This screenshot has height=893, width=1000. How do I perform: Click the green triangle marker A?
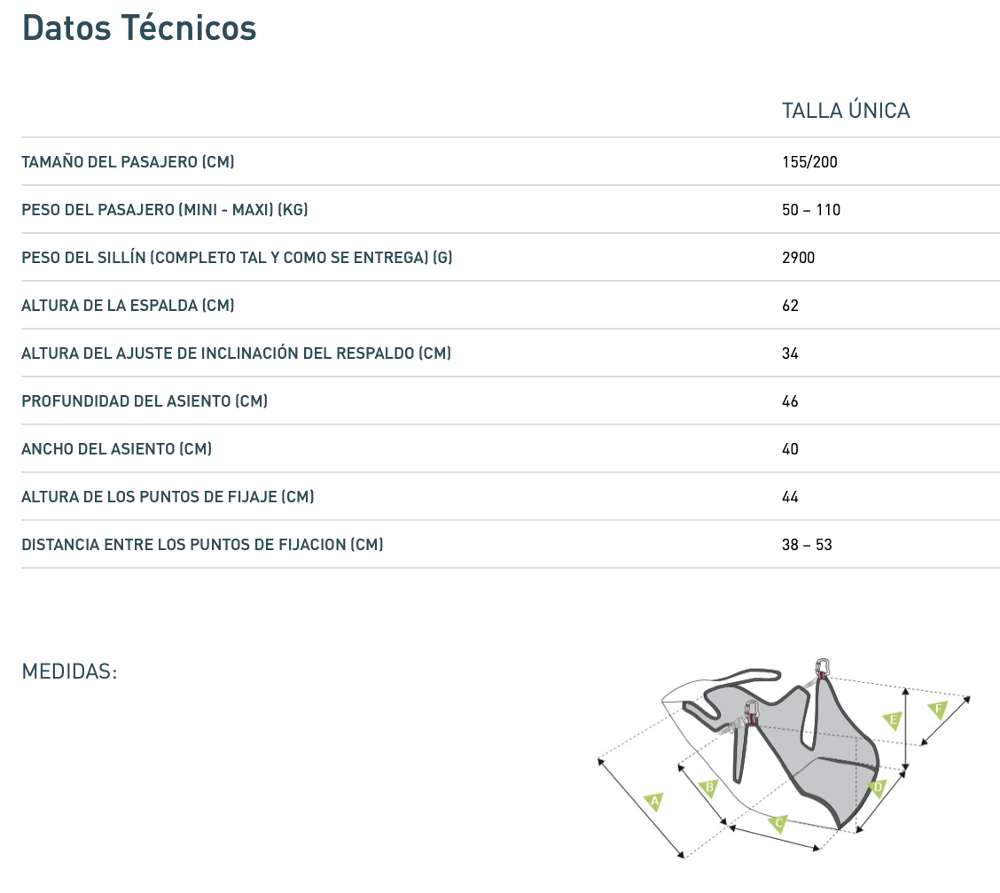click(x=654, y=802)
